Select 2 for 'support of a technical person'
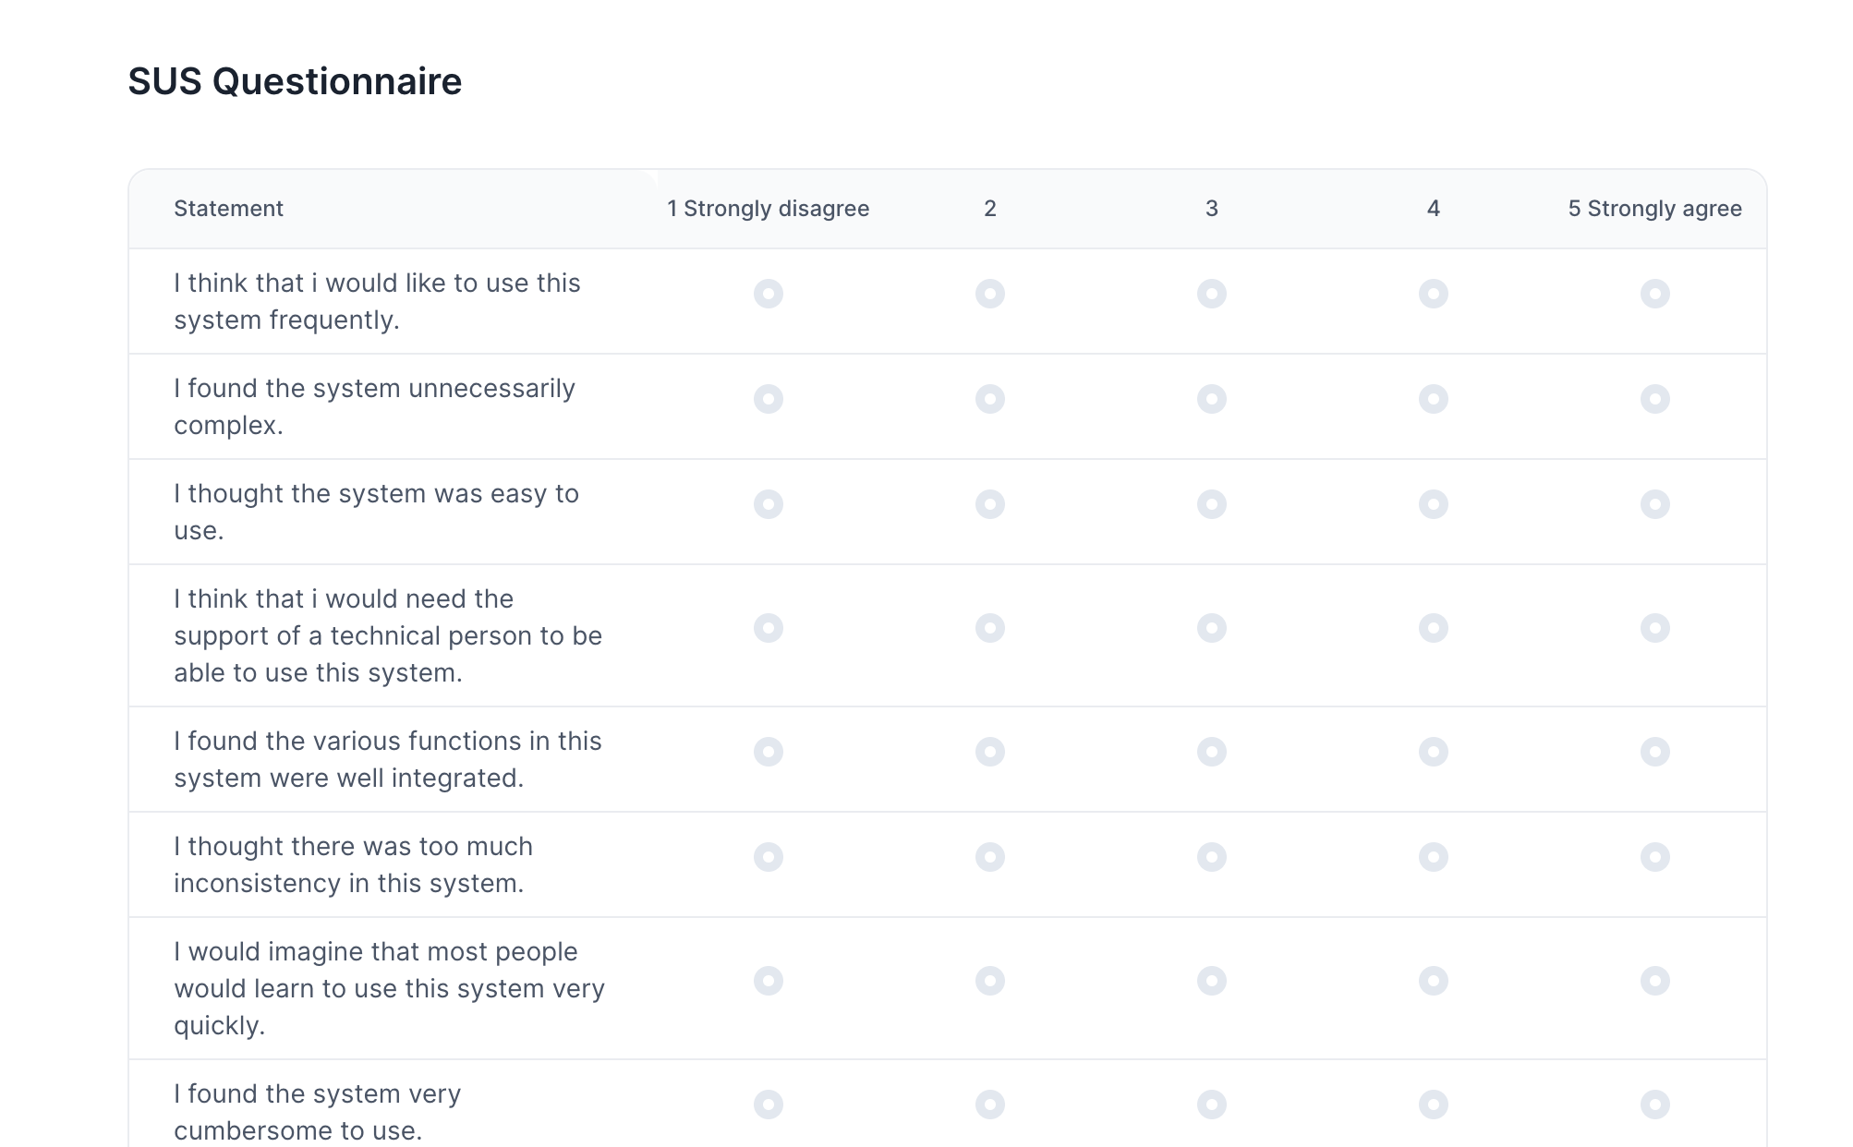This screenshot has height=1147, width=1853. [x=990, y=628]
